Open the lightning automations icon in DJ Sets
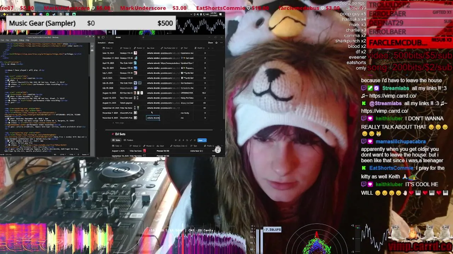 click(183, 140)
